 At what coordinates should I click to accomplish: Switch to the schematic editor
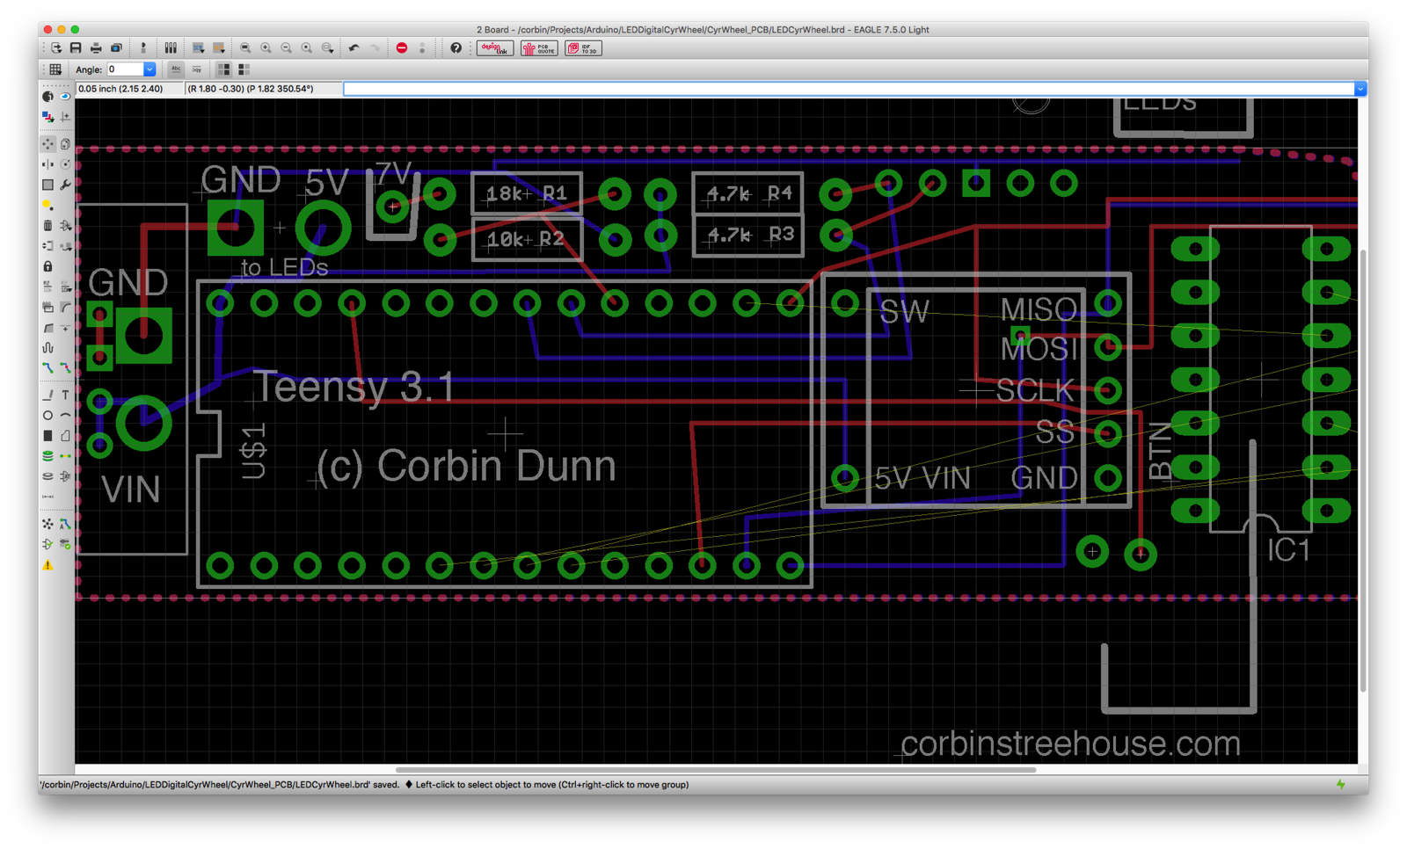point(143,48)
